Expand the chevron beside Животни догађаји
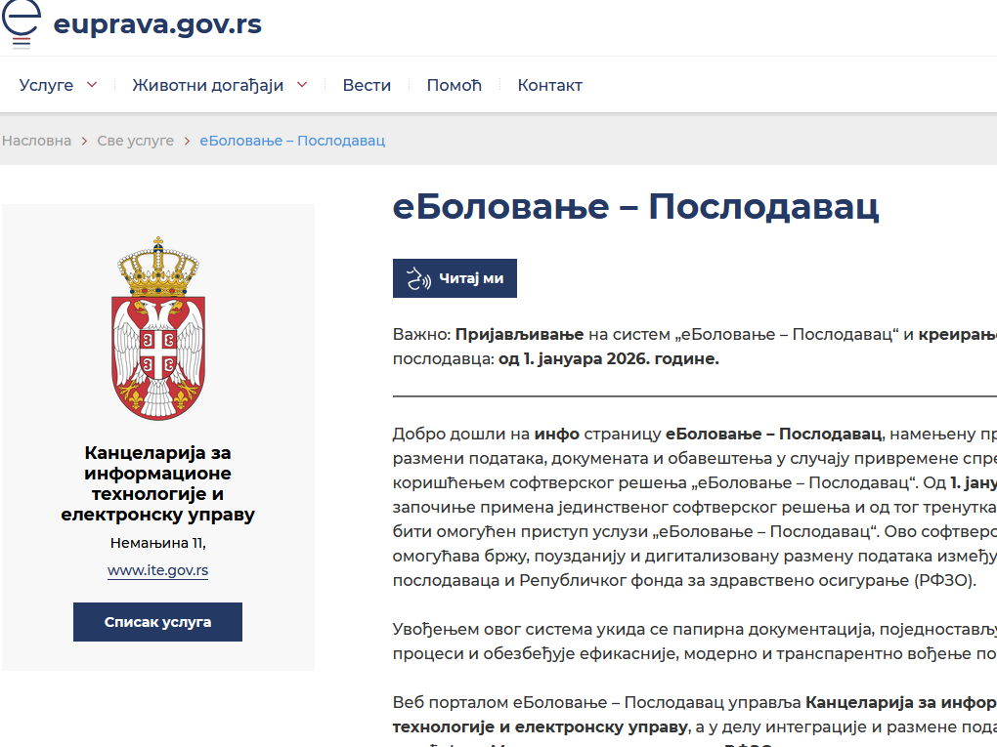The height and width of the screenshot is (747, 997). (x=302, y=85)
